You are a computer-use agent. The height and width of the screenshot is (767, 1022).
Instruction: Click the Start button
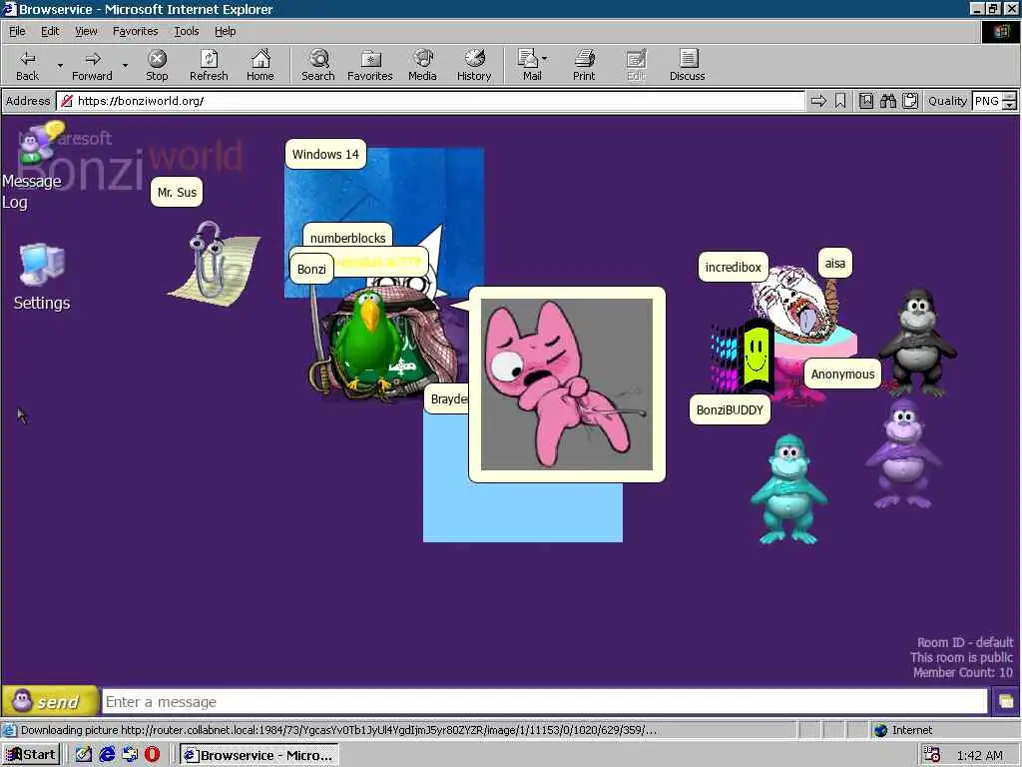[x=31, y=755]
